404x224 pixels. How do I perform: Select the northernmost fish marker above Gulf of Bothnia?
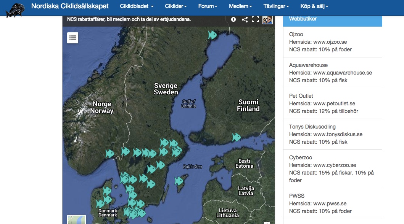coord(212,35)
